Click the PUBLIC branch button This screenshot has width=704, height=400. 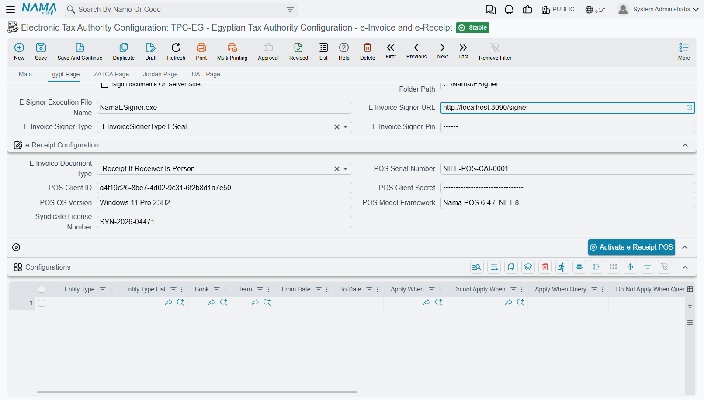tap(558, 10)
